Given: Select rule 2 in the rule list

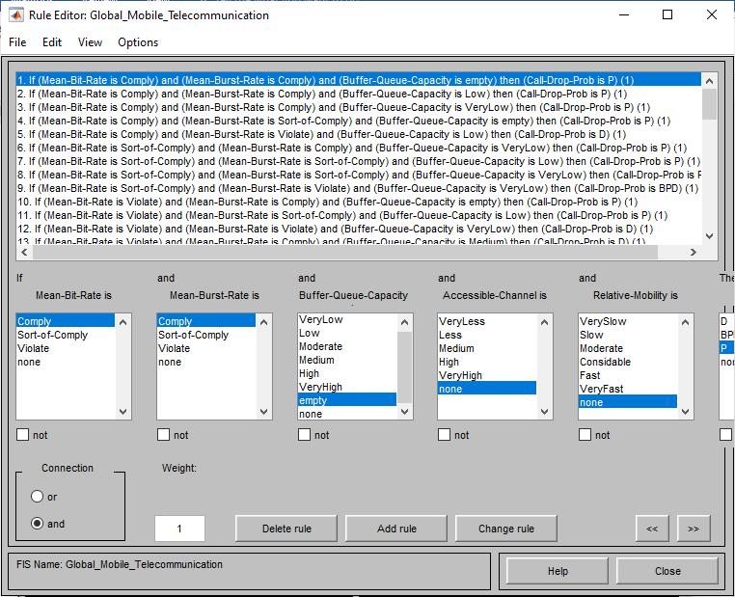Looking at the screenshot, I should click(359, 94).
